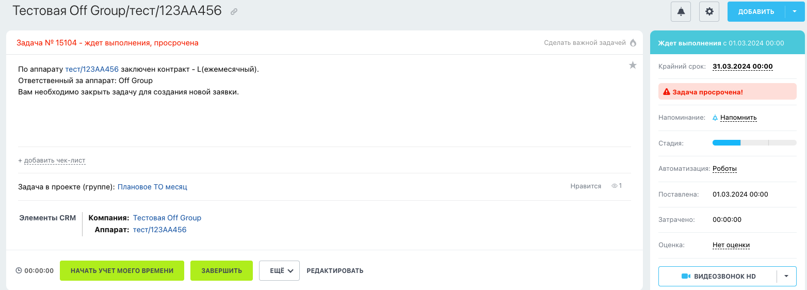Screen dimensions: 807x290
Task: Click the Ждет выполнения status header
Action: click(x=728, y=43)
